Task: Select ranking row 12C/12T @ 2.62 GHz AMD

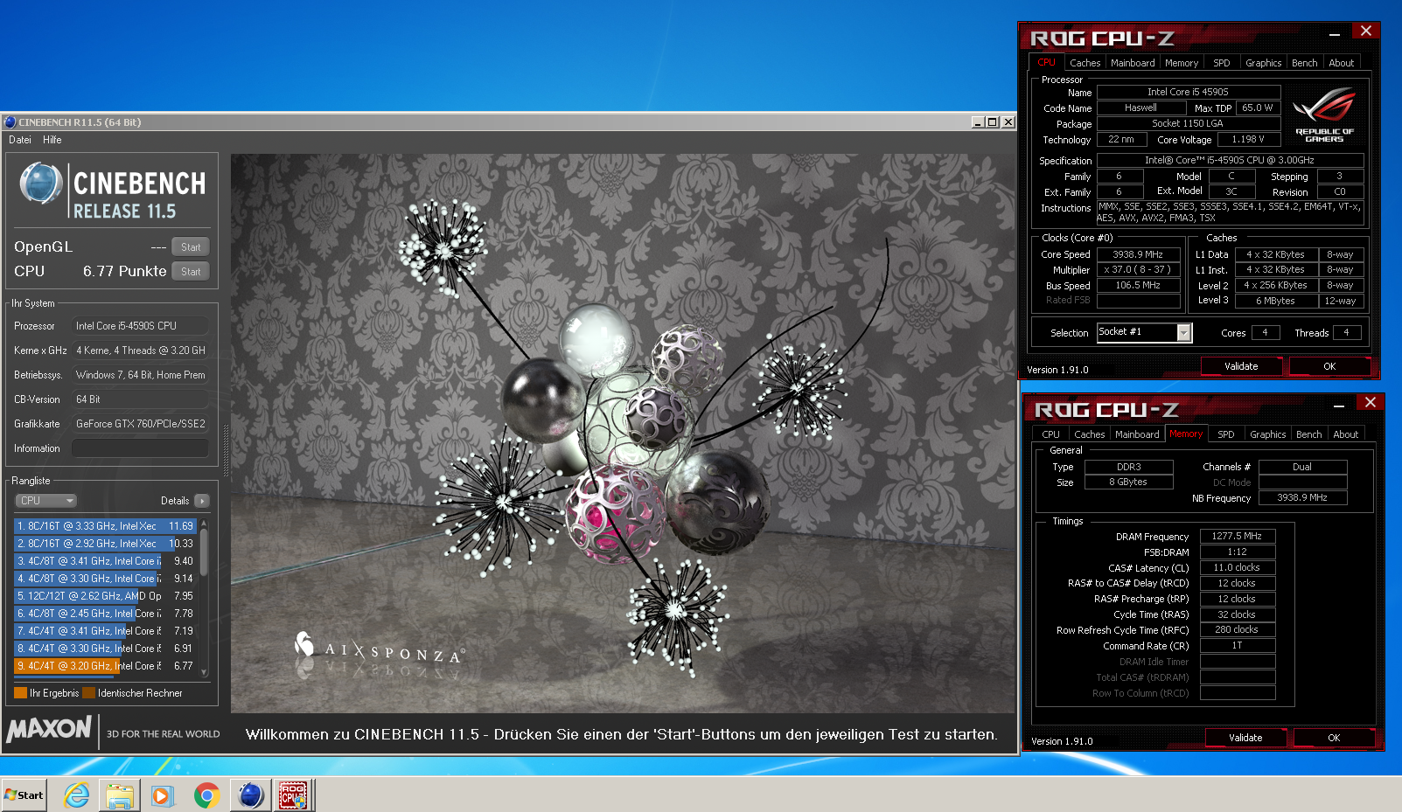Action: coord(105,596)
